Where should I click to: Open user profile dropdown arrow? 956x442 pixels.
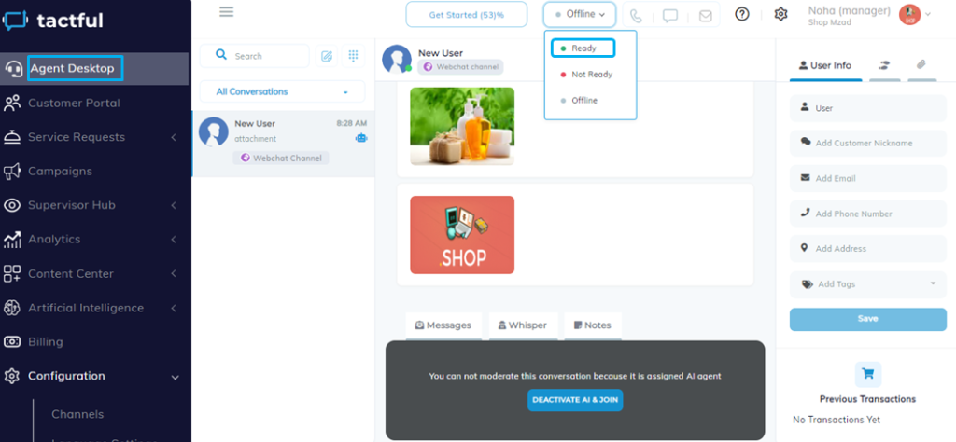tap(928, 15)
